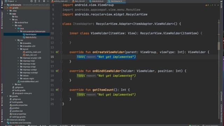224x126 pixels.
Task: Click the TODO call on line 23
Action: 106,94
